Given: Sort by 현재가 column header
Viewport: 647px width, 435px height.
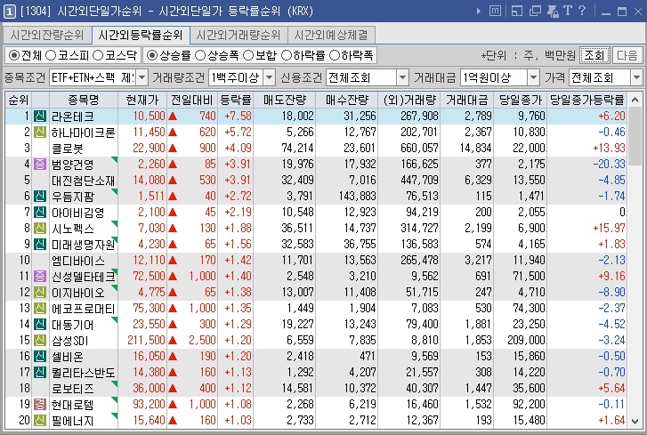Looking at the screenshot, I should pyautogui.click(x=142, y=100).
